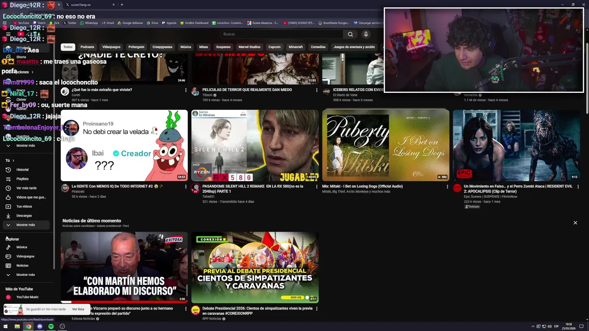Select the Creepypastas filter chip

[x=162, y=47]
